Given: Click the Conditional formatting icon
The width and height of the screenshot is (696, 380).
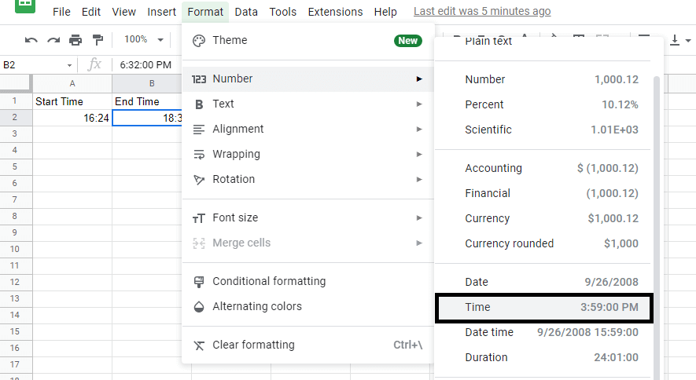Looking at the screenshot, I should [x=199, y=282].
